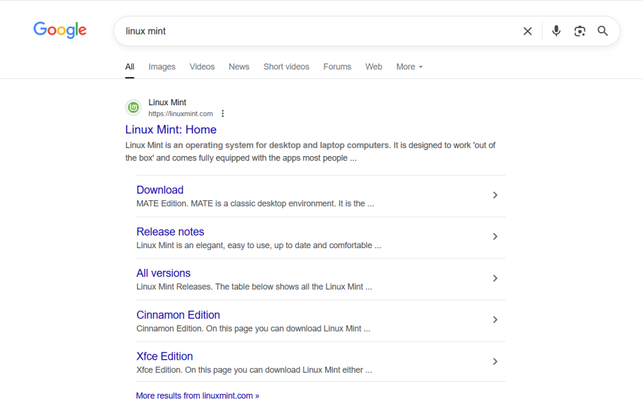This screenshot has width=643, height=408.
Task: Select the Short videos tab
Action: pyautogui.click(x=286, y=67)
